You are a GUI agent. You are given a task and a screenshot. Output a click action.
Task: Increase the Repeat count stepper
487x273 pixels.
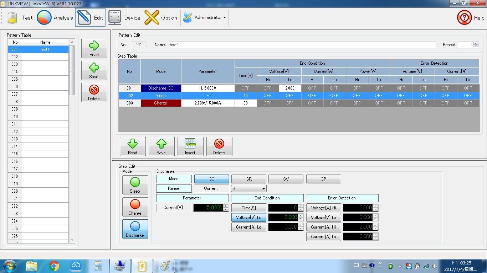(476, 43)
